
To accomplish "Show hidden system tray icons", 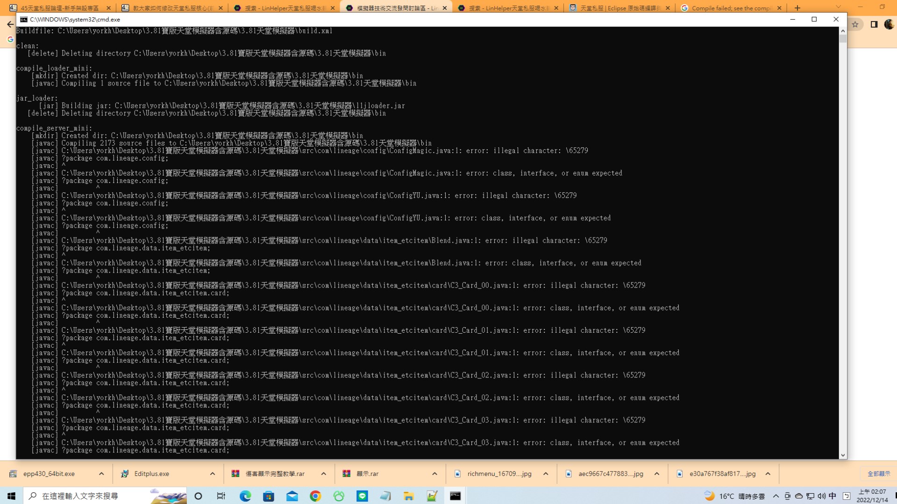I will pyautogui.click(x=776, y=496).
